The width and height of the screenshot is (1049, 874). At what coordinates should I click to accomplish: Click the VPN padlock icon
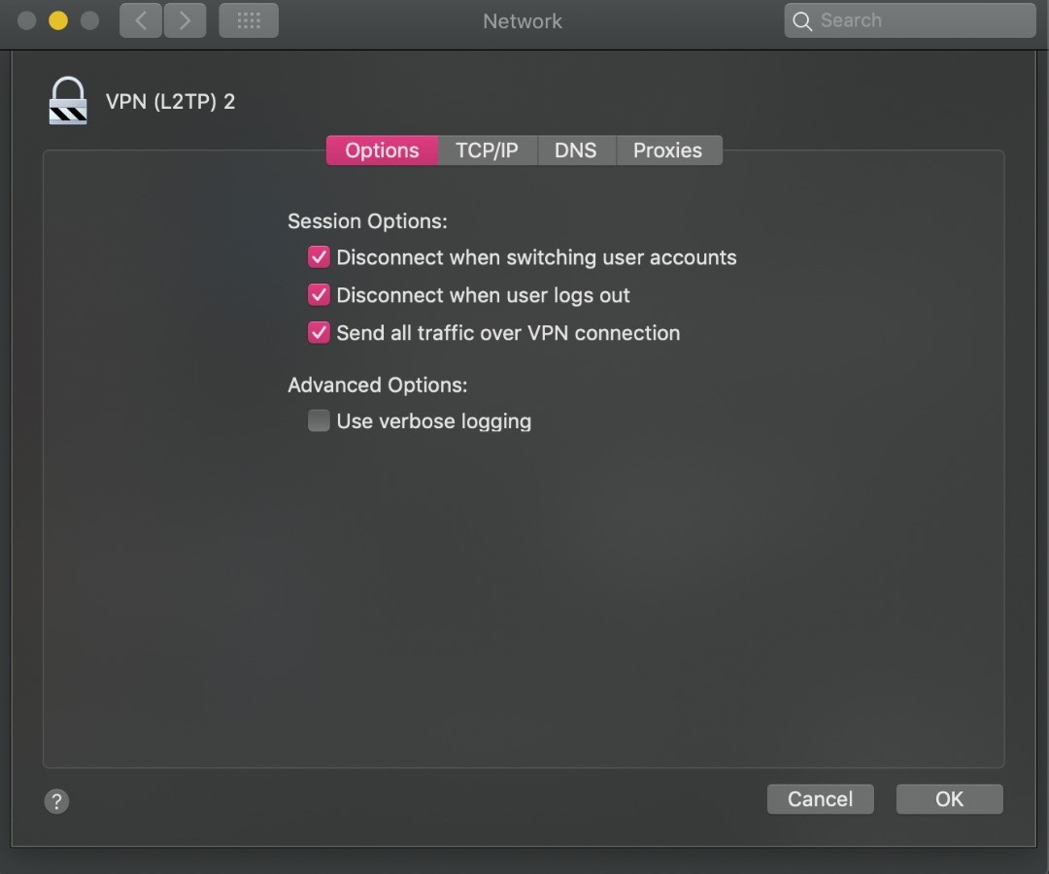[68, 101]
